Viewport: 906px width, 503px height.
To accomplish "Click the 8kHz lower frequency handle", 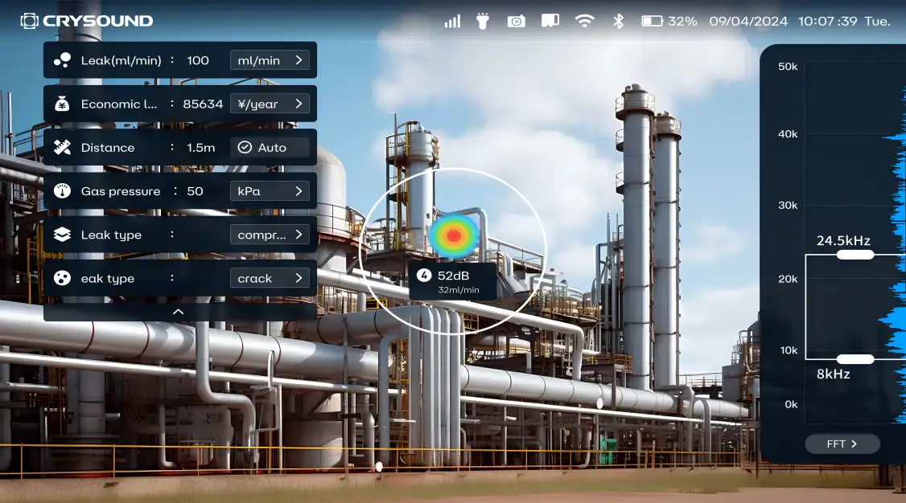I will (x=855, y=359).
